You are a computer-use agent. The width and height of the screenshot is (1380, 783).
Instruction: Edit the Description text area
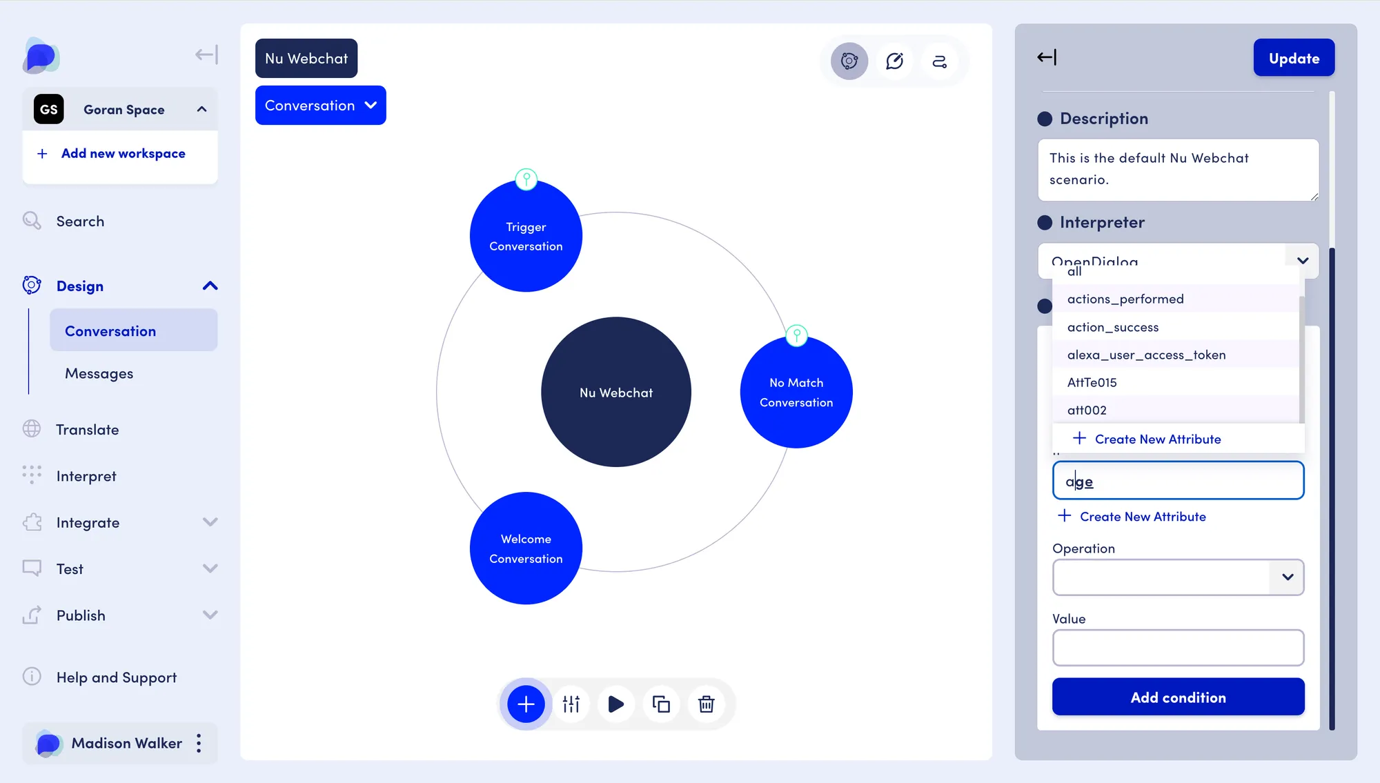(1179, 170)
